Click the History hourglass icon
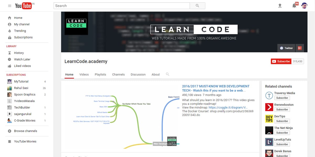 coord(10,53)
